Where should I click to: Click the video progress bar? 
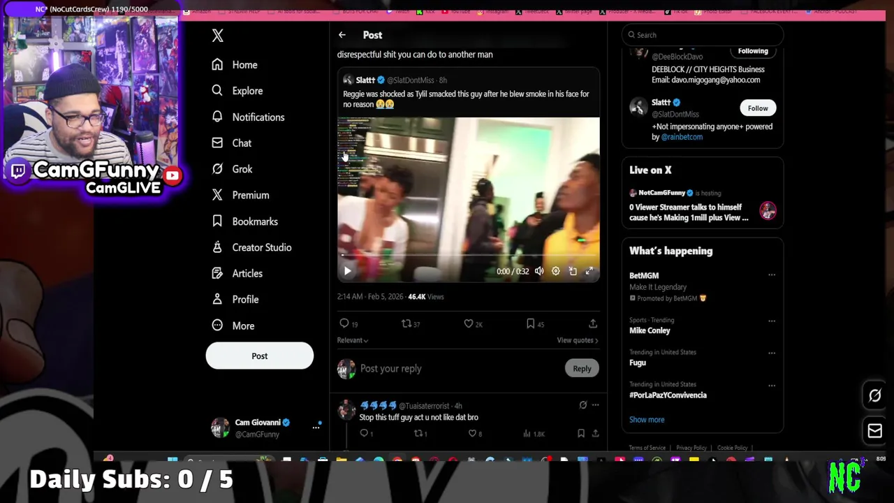(x=468, y=256)
